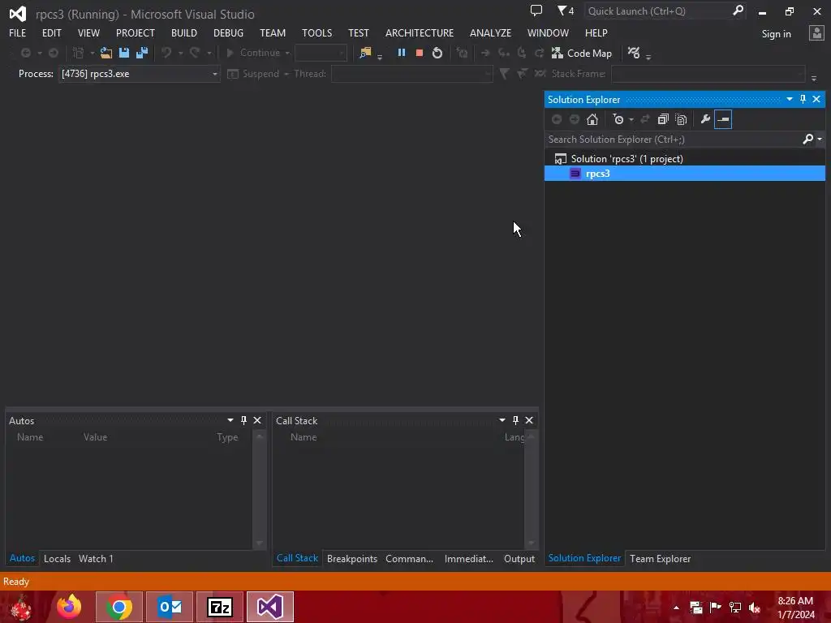The image size is (831, 623).
Task: Open the ARCHITECTURE menu
Action: [x=420, y=32]
